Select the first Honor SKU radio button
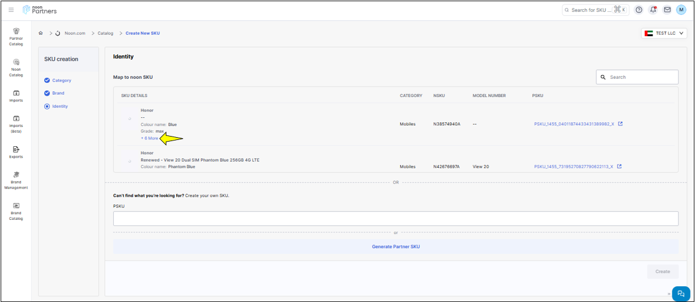695x302 pixels. pyautogui.click(x=130, y=118)
